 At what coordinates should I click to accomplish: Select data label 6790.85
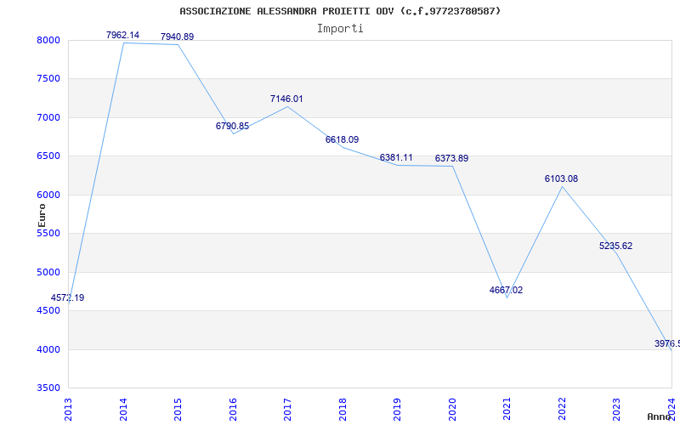(232, 126)
